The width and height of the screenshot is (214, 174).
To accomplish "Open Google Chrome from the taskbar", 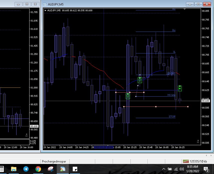I will [x=38, y=169].
